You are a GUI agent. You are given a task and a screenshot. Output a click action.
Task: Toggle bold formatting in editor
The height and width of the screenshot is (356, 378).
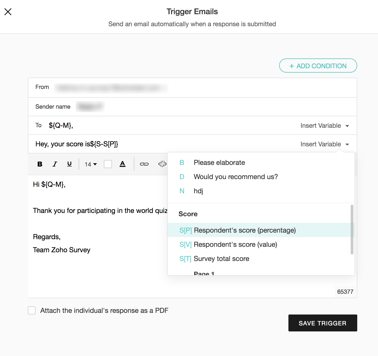[40, 164]
